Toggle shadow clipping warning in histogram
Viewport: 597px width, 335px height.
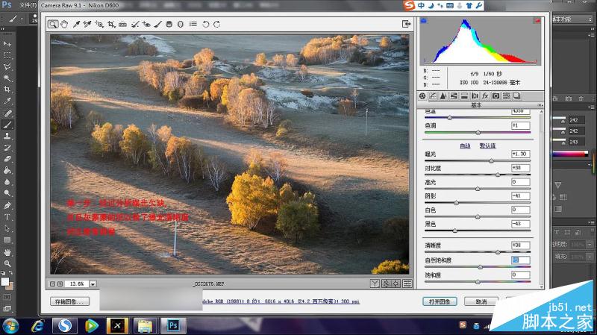pyautogui.click(x=423, y=21)
